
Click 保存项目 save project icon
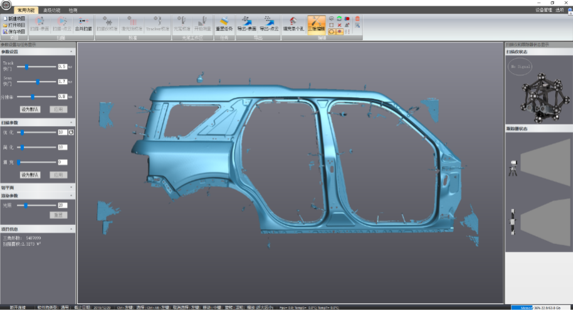[5, 31]
